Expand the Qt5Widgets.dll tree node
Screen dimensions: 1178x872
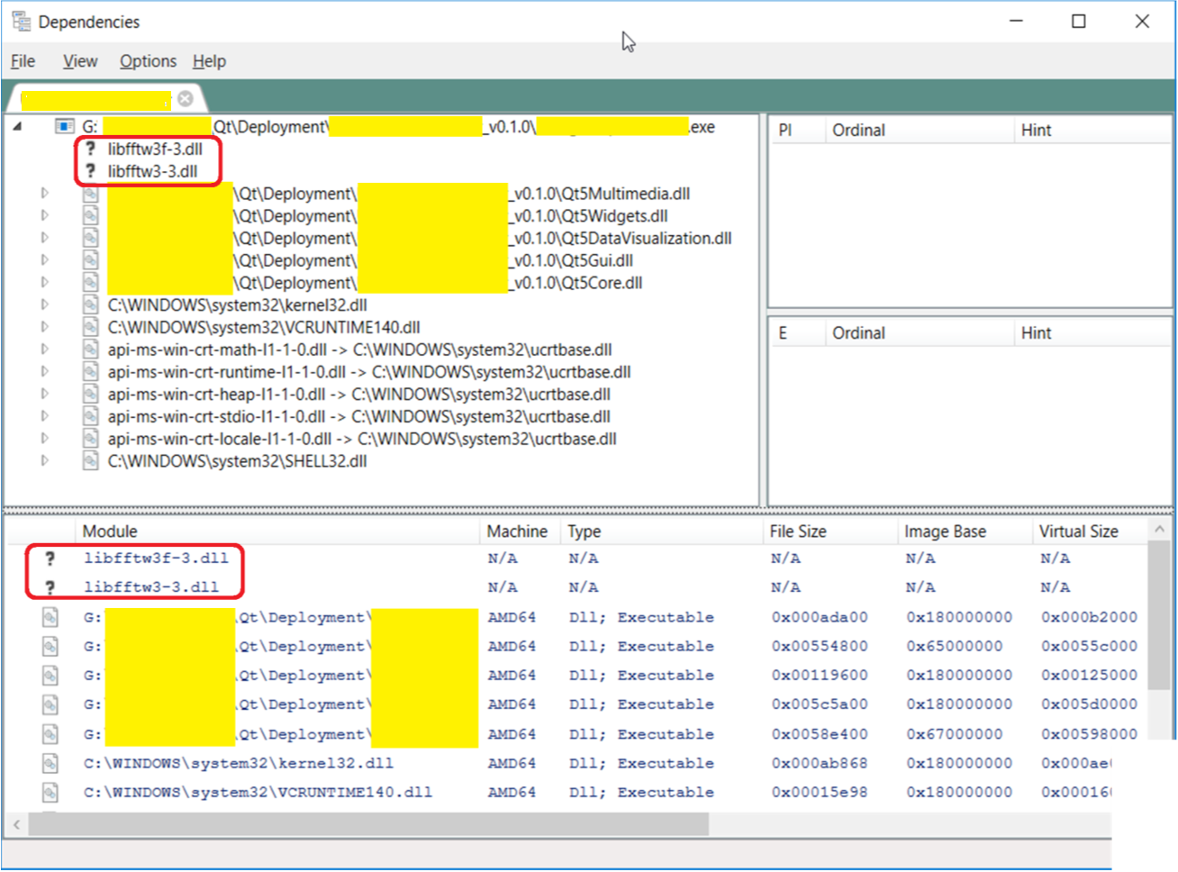pos(44,216)
